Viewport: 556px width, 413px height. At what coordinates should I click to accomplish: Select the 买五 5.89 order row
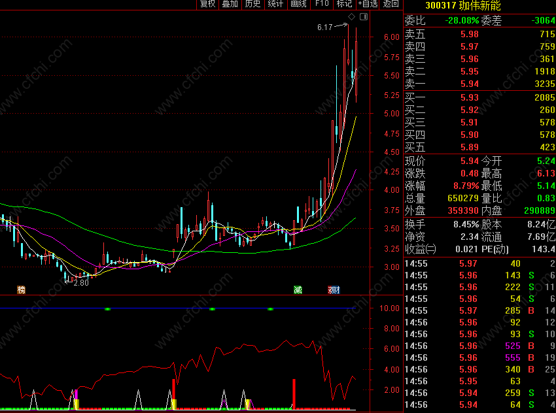[x=479, y=147]
